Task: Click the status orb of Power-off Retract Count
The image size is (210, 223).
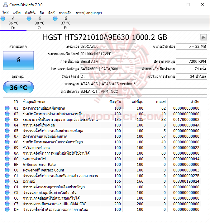Action: click(7, 170)
